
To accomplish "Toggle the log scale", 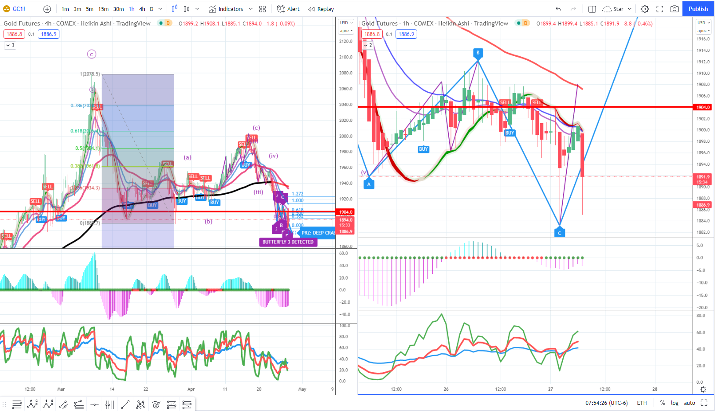I will [x=675, y=403].
